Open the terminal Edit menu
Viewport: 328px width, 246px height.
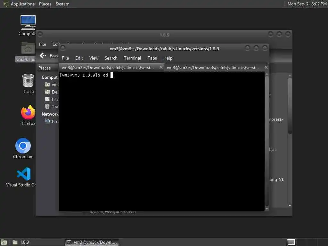click(x=79, y=58)
